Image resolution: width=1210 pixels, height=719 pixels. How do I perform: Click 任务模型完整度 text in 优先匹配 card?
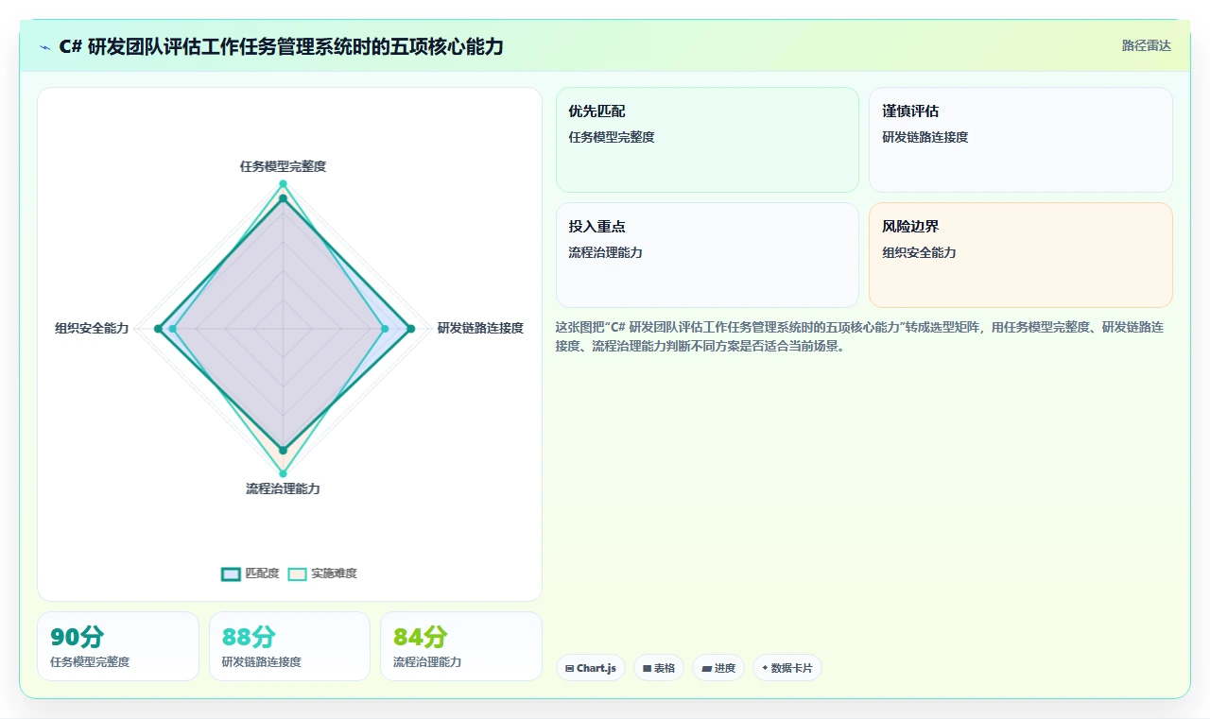click(612, 137)
